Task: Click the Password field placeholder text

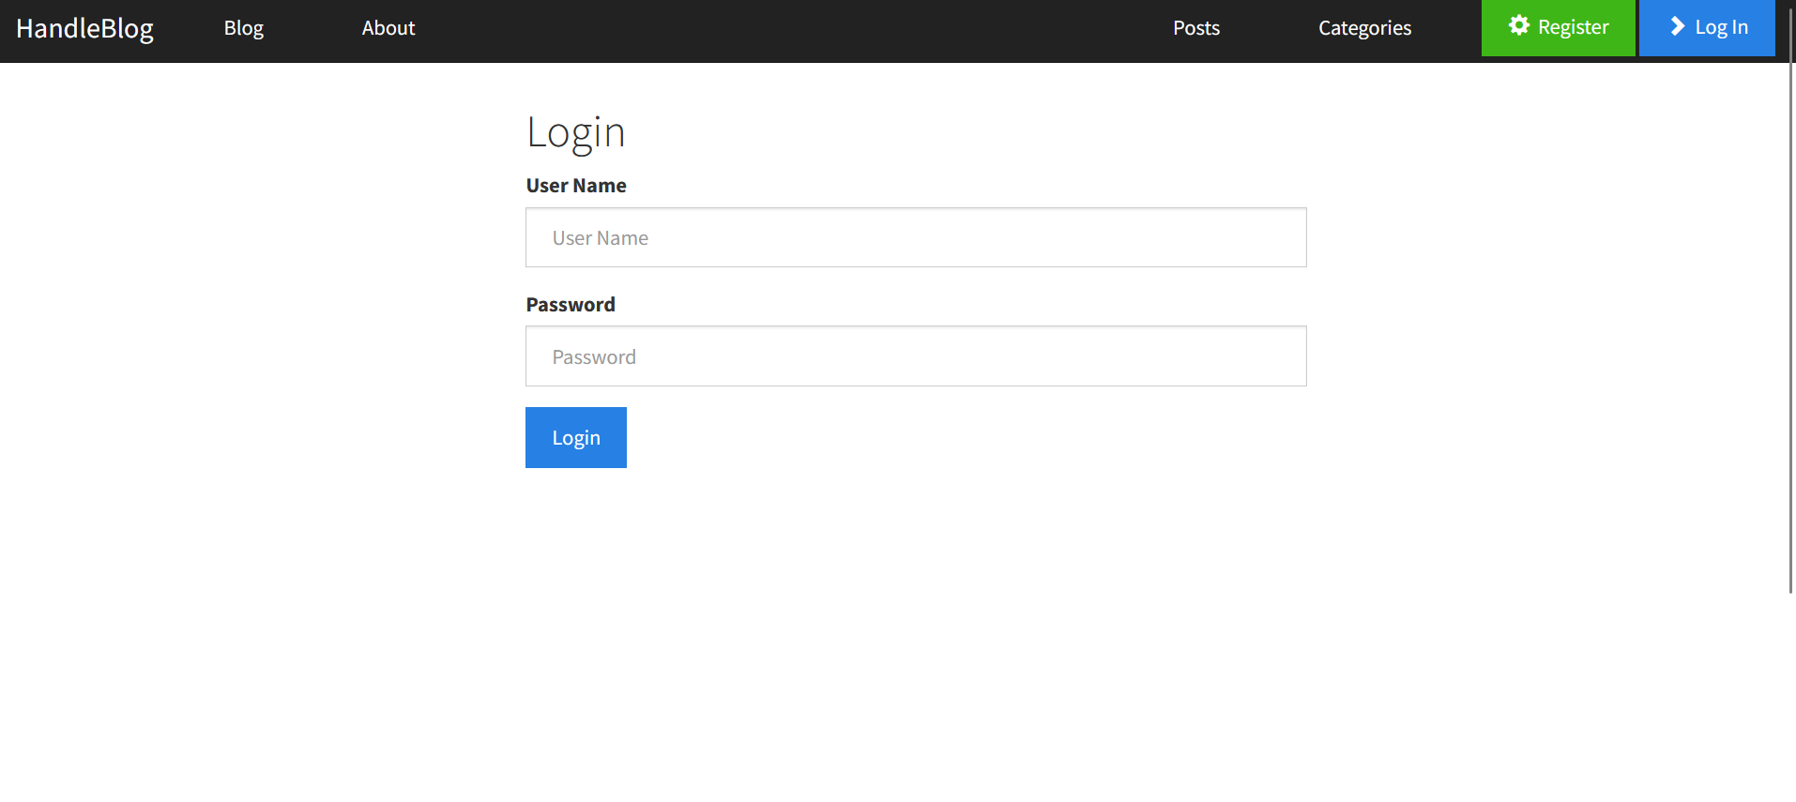Action: (594, 356)
